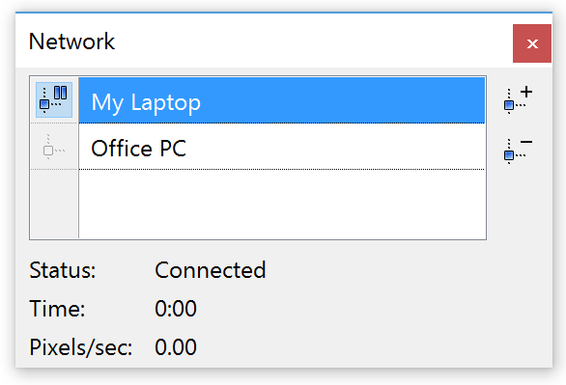
Task: Click the Pixels/sec label
Action: [x=81, y=347]
